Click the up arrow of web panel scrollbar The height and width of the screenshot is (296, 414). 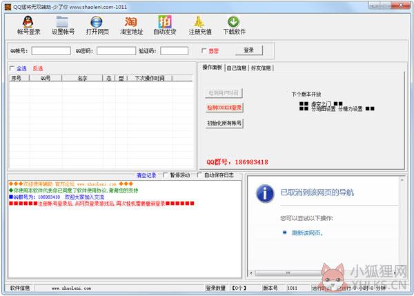click(x=402, y=180)
